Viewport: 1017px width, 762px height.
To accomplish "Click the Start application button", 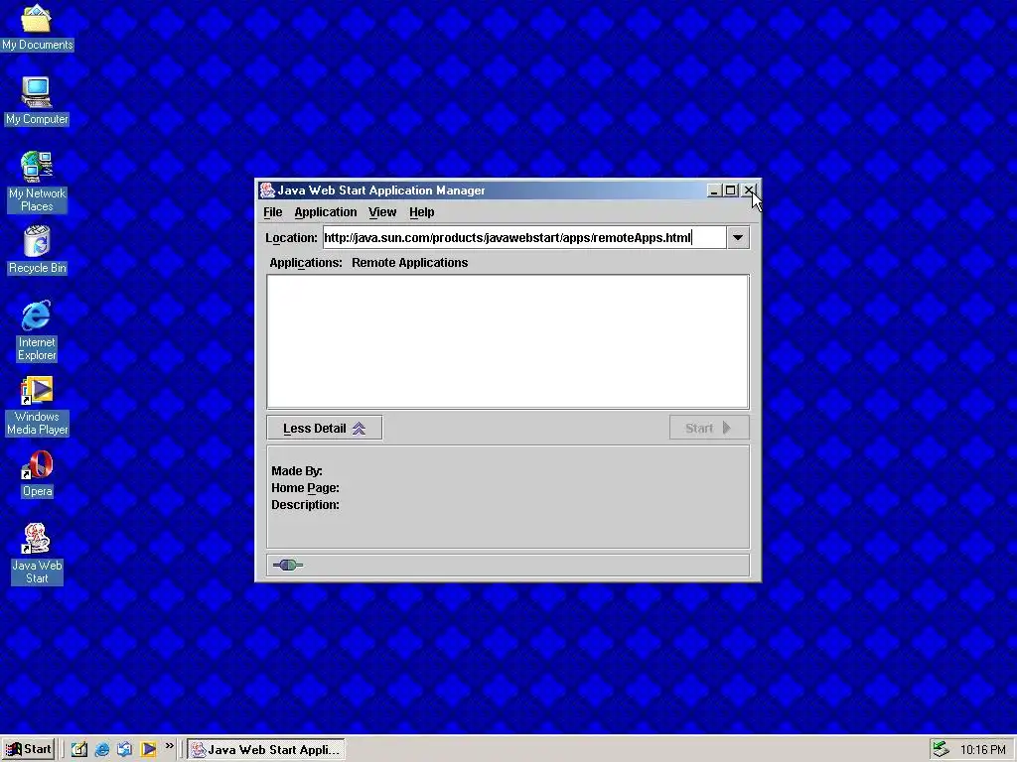I will tap(709, 429).
